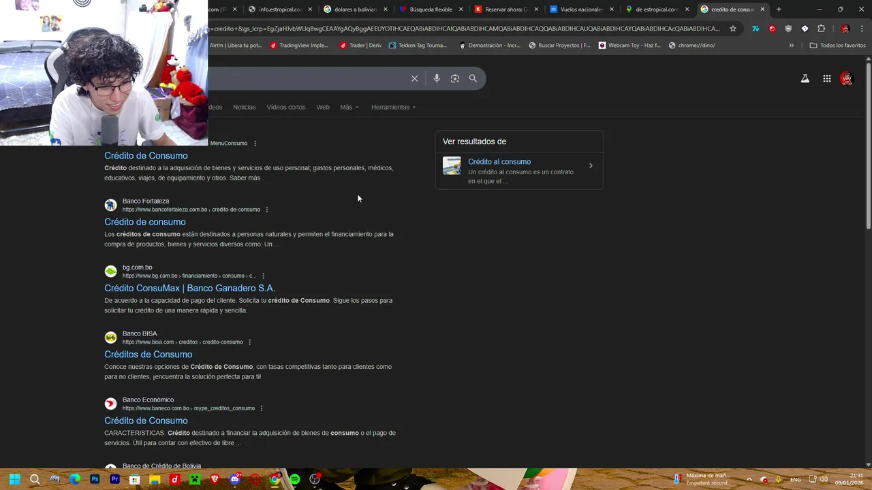Clear the Google search box
The image size is (872, 490).
(x=414, y=78)
